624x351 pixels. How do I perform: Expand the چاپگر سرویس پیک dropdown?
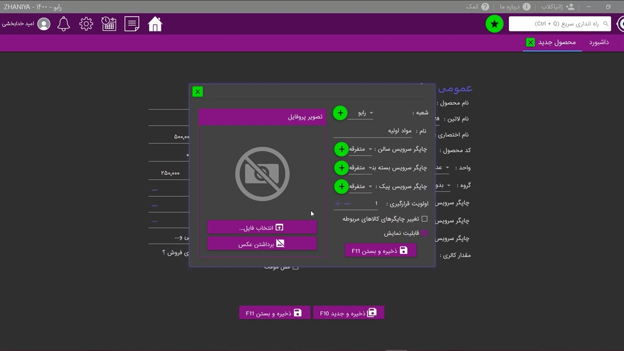coord(361,186)
